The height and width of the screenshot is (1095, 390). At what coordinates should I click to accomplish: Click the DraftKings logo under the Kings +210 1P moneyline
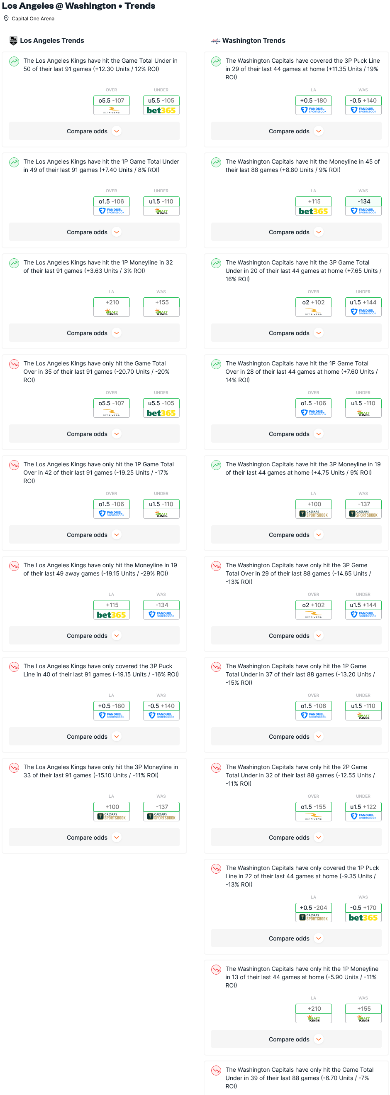point(112,312)
